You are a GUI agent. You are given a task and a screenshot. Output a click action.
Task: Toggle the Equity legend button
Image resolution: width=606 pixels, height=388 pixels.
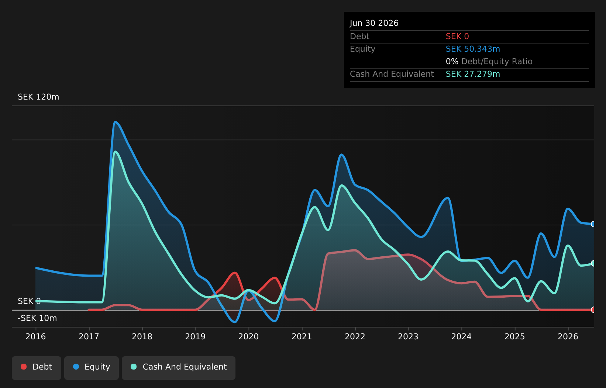pos(92,368)
